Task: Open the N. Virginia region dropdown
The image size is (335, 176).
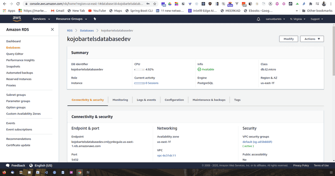Action: [x=298, y=19]
